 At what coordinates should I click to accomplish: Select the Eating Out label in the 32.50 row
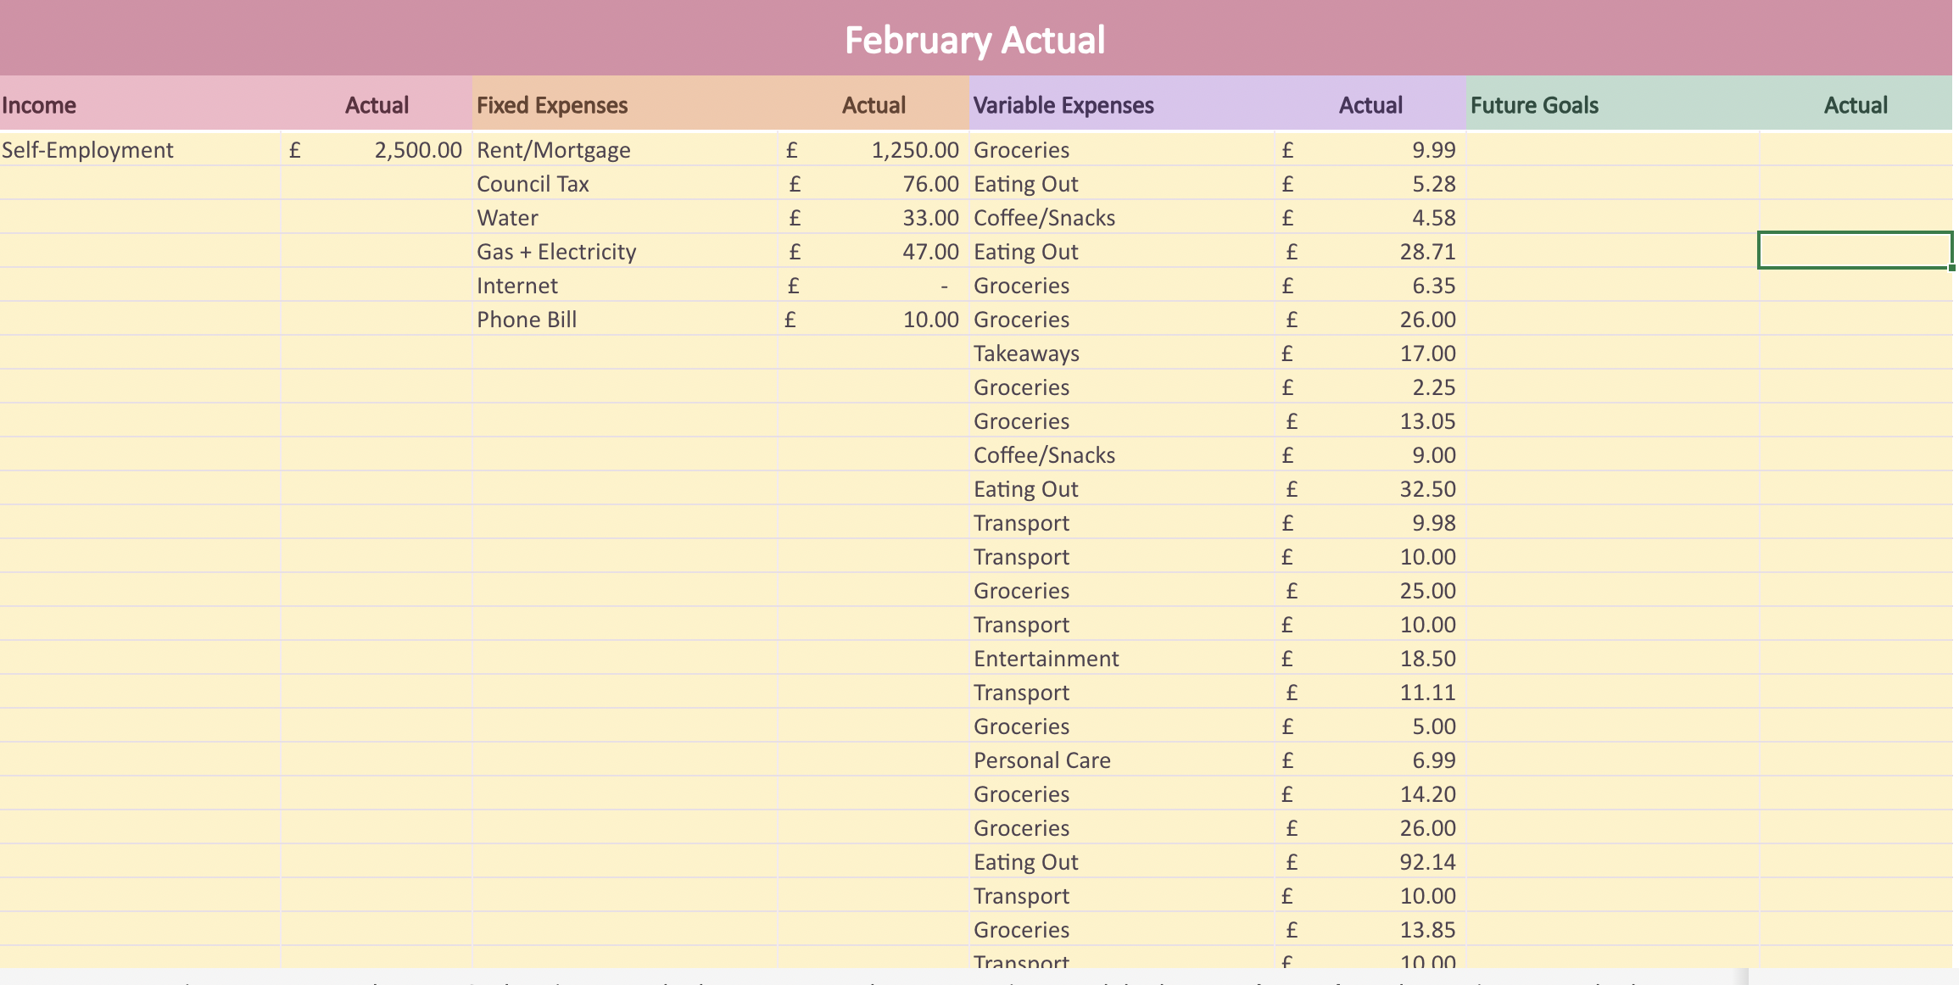[x=1122, y=489]
